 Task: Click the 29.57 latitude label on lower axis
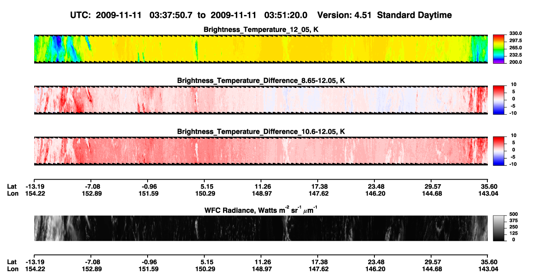click(431, 262)
